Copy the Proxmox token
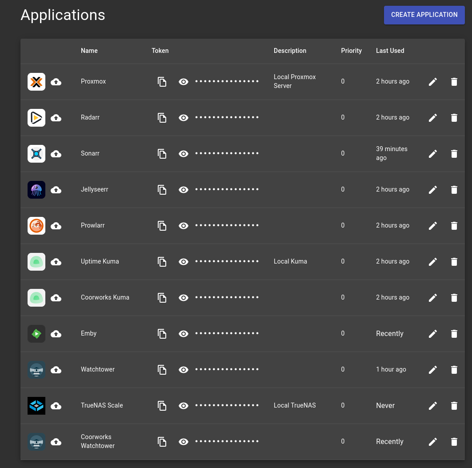Screen dimensions: 472x468 coord(162,82)
